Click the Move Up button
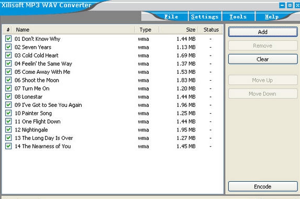300x199 pixels. click(263, 80)
